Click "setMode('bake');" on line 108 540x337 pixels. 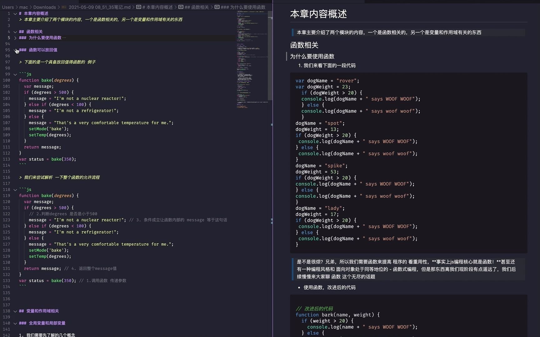(49, 129)
